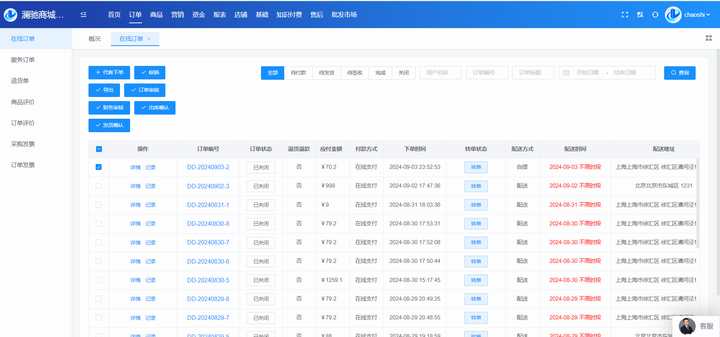
Task: Click the 代客下单 button
Action: 109,73
